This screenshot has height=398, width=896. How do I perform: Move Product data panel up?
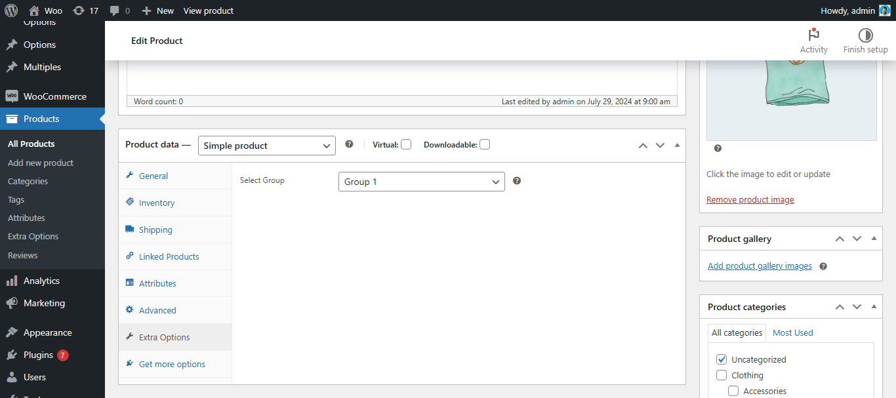click(x=643, y=146)
